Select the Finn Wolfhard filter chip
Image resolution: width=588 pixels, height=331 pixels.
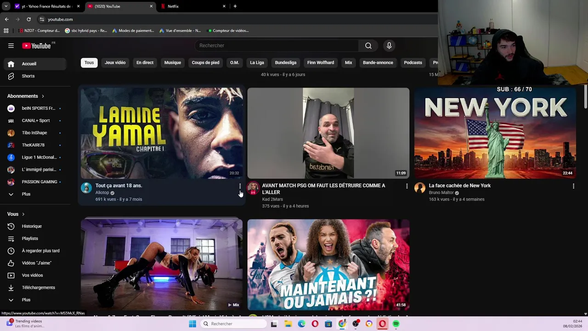[321, 63]
